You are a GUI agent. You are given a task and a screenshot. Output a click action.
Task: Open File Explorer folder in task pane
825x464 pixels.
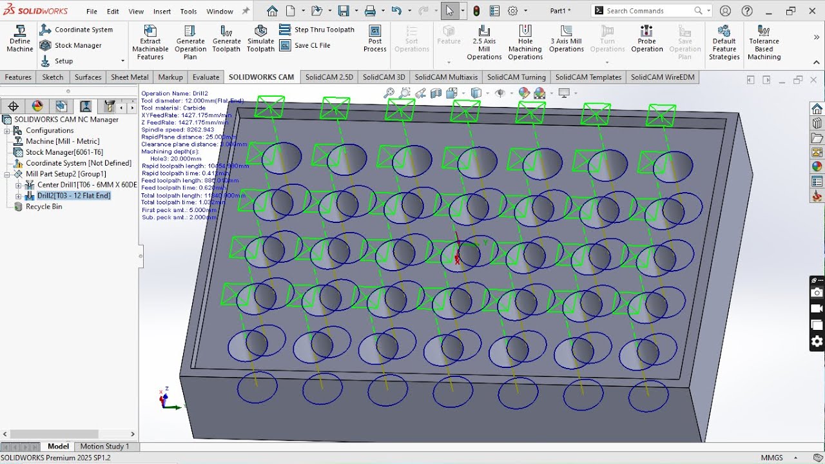tap(817, 138)
